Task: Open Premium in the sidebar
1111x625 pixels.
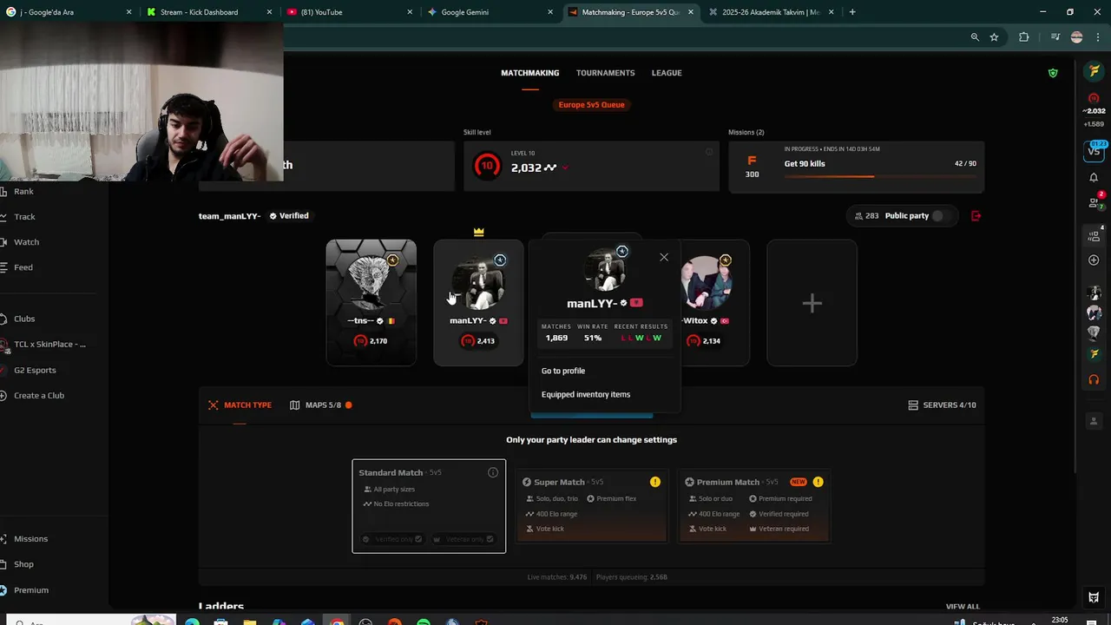Action: point(30,590)
